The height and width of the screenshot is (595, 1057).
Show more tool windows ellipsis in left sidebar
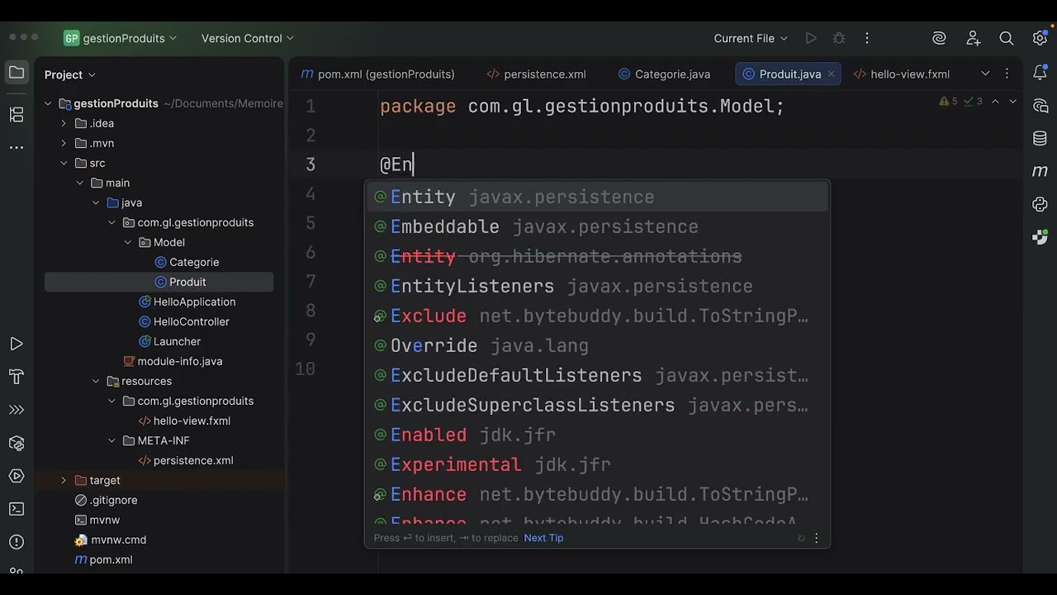[17, 148]
